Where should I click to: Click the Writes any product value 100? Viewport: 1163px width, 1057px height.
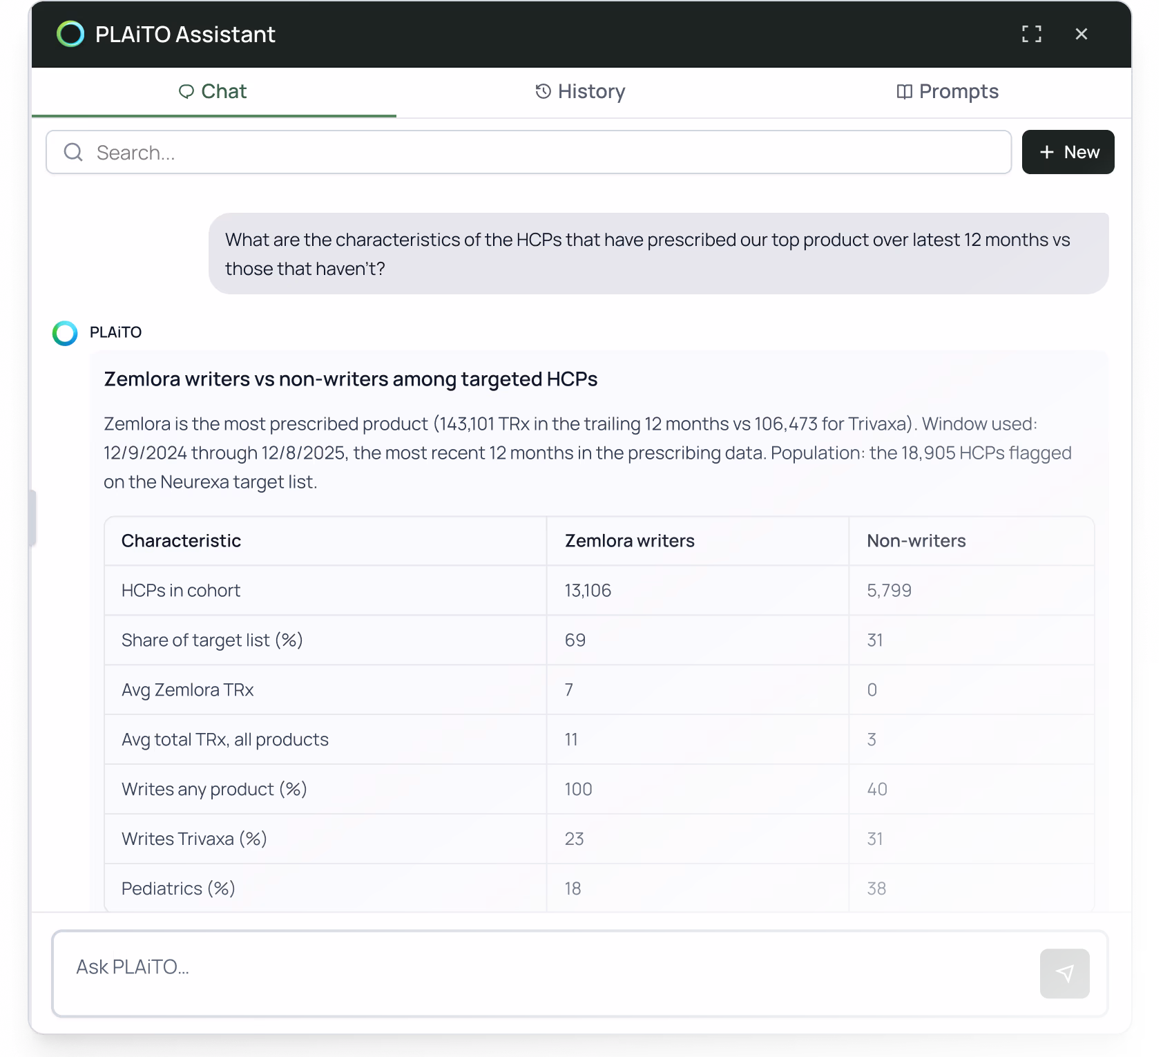click(x=579, y=790)
